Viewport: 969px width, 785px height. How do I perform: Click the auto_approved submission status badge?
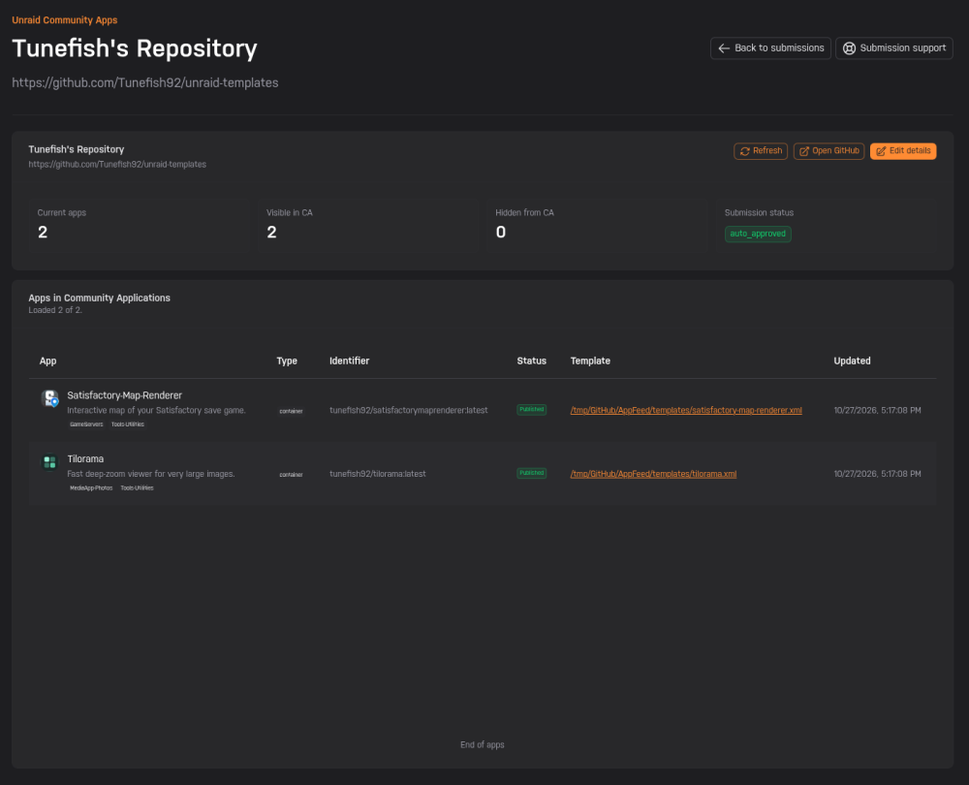tap(758, 234)
